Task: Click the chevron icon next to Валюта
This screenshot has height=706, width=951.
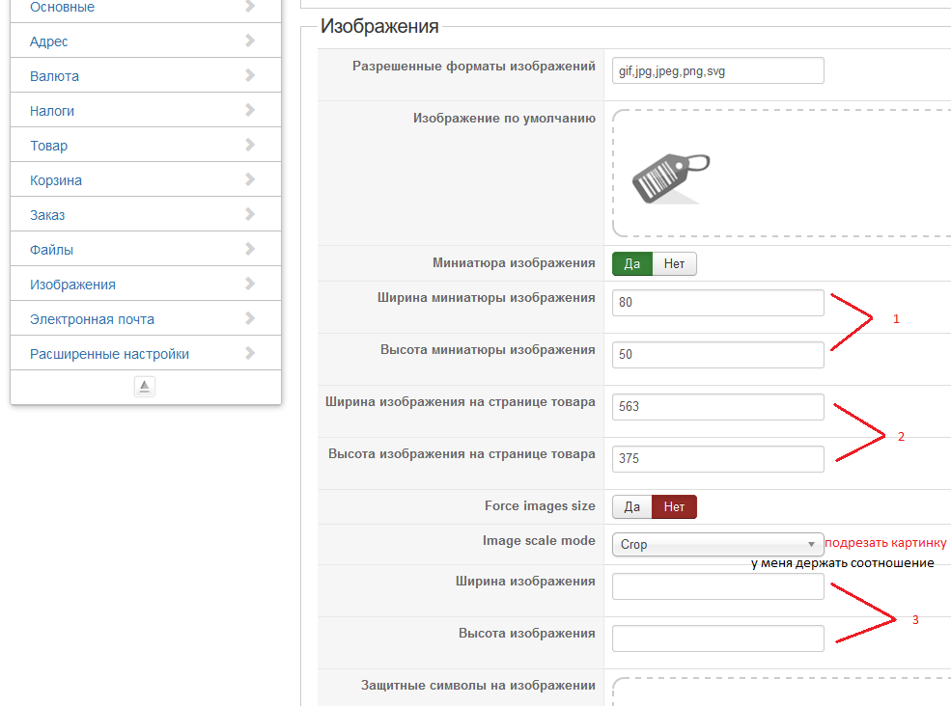Action: 250,75
